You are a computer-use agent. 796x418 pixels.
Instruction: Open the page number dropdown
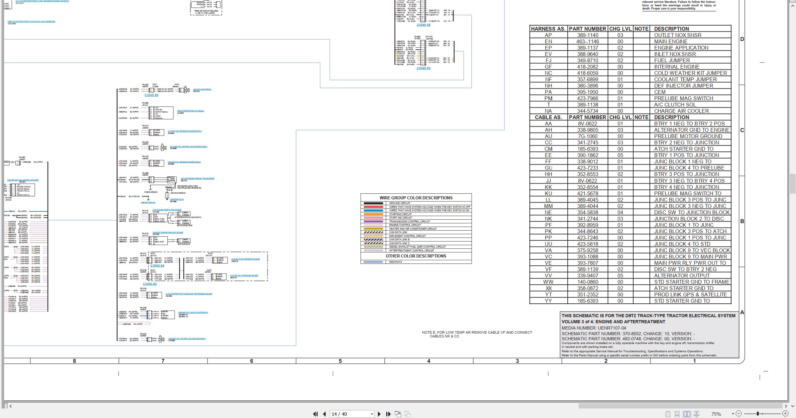372,414
